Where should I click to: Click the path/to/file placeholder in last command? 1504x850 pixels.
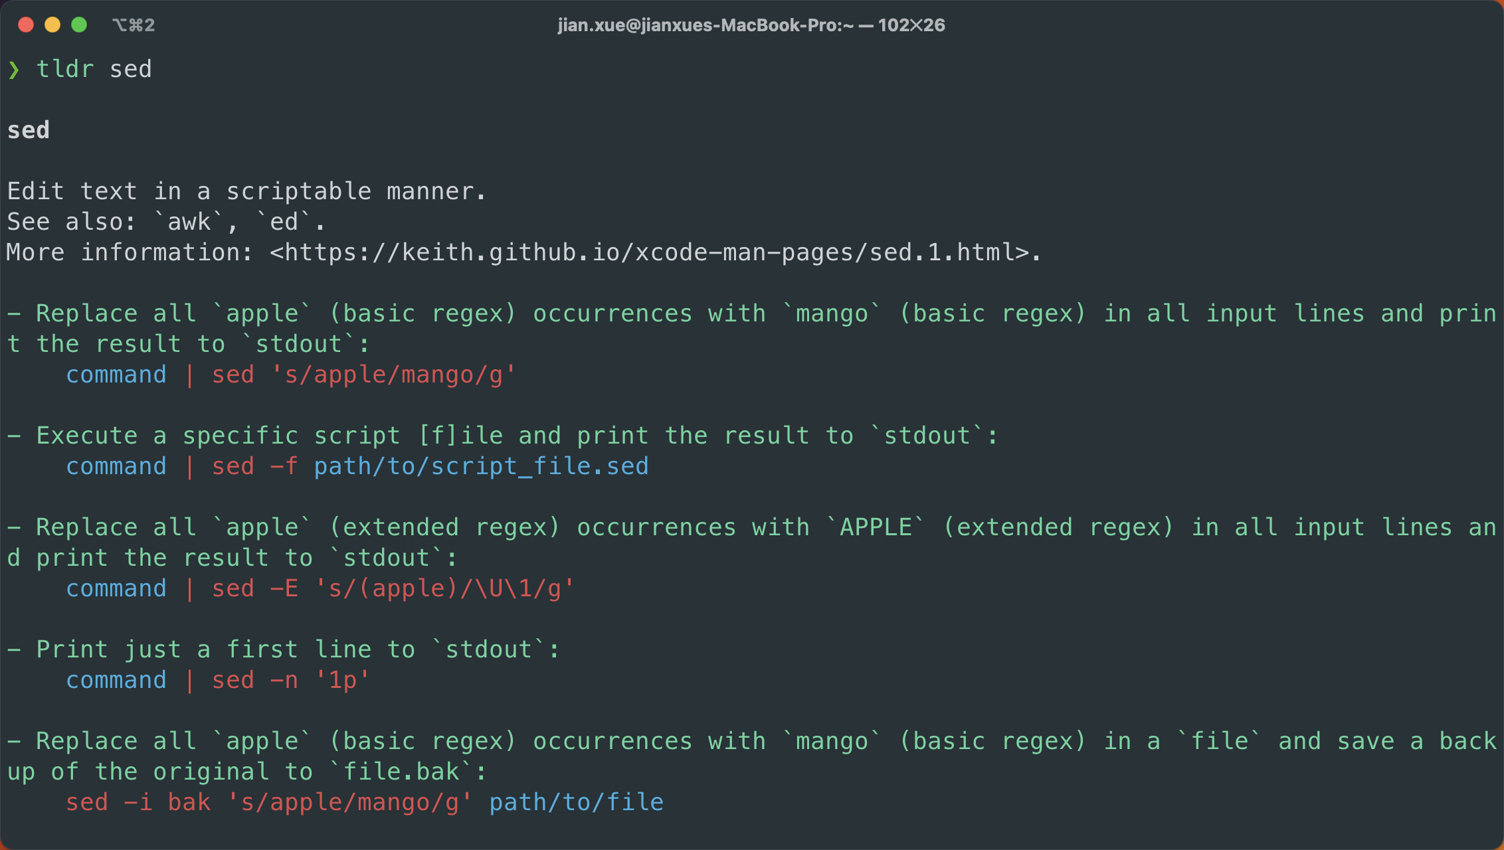tap(576, 802)
